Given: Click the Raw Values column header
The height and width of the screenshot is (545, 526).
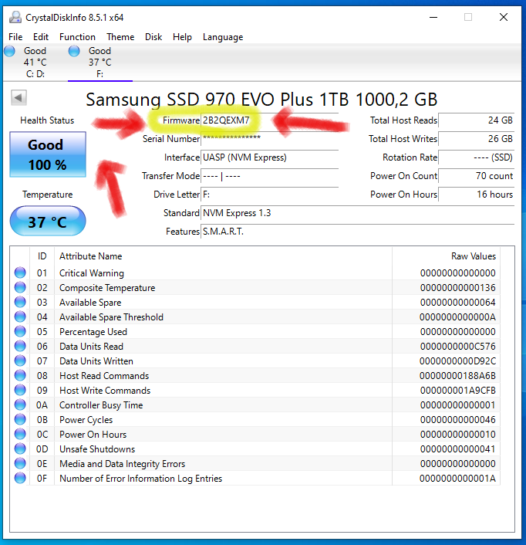Looking at the screenshot, I should coord(446,256).
